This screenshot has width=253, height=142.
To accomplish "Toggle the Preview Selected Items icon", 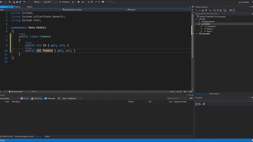I will coord(234,10).
